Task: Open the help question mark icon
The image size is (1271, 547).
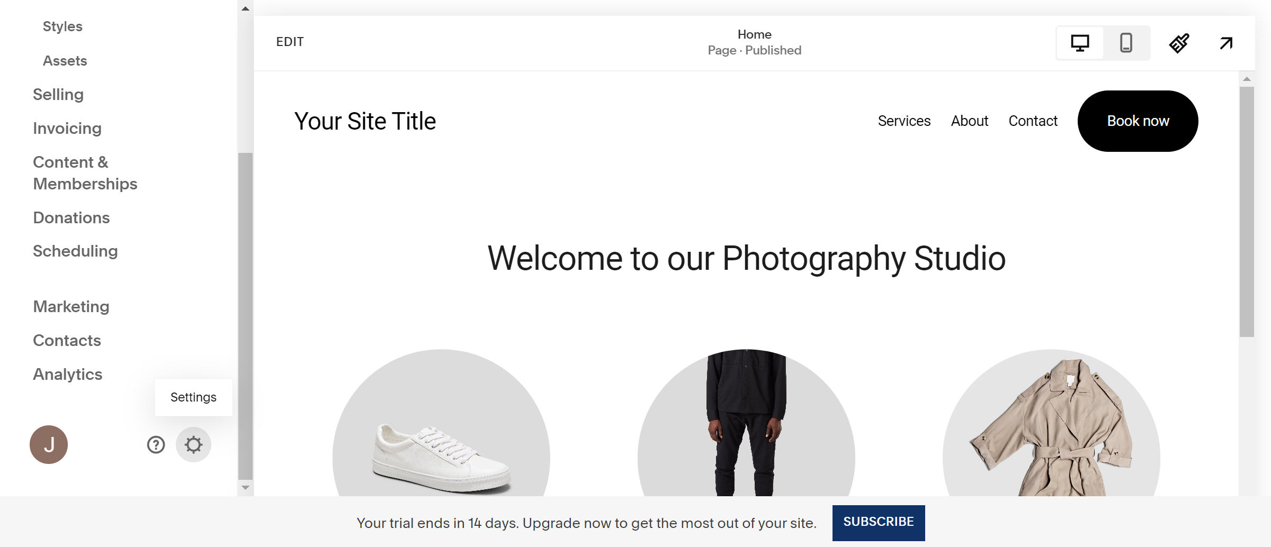Action: coord(156,445)
